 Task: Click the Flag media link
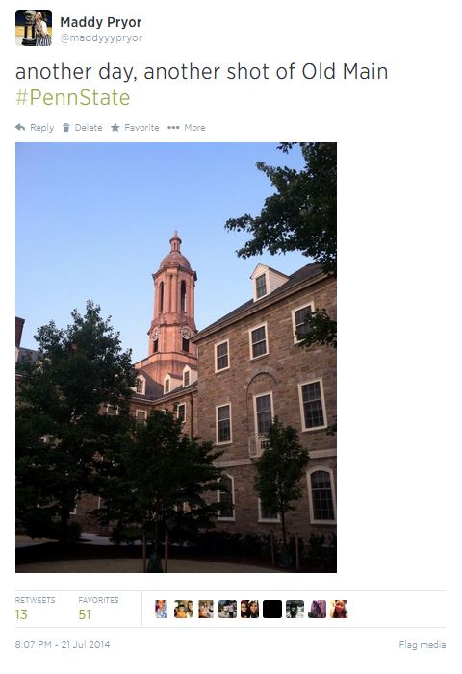[x=422, y=644]
